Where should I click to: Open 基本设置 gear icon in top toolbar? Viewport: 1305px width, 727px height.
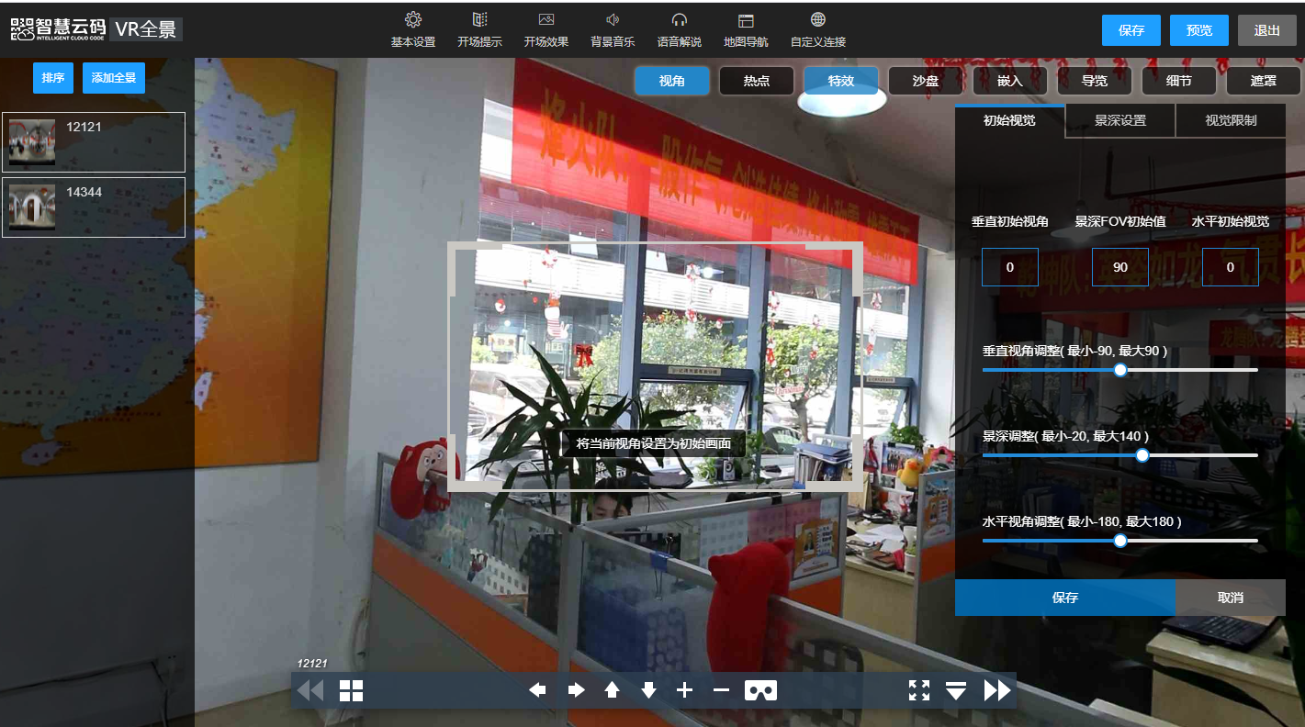[x=413, y=20]
